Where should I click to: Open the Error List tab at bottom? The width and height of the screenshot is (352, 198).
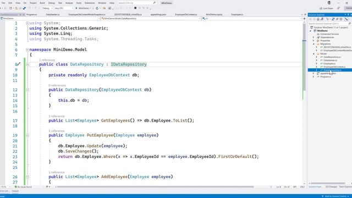[x=4, y=191]
